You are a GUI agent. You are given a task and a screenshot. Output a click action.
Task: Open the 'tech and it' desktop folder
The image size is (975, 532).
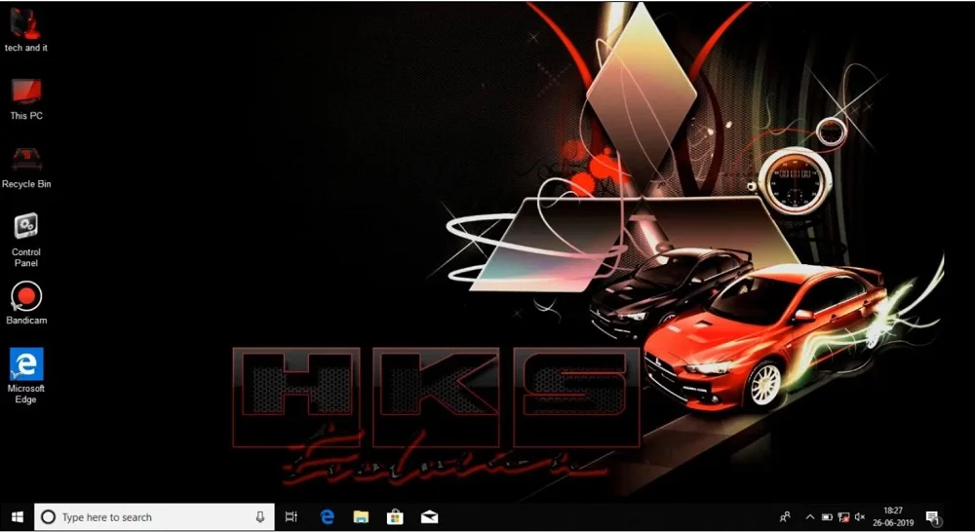(25, 31)
